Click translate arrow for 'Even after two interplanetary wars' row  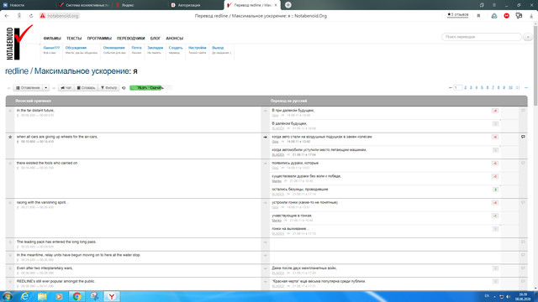pos(266,268)
